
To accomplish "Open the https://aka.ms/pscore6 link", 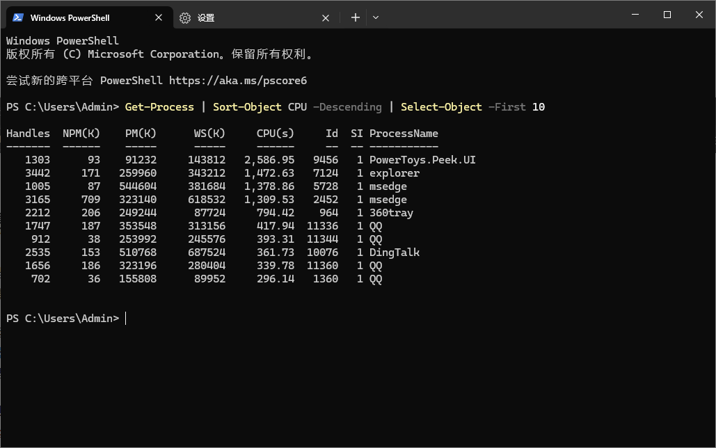I will pos(238,81).
